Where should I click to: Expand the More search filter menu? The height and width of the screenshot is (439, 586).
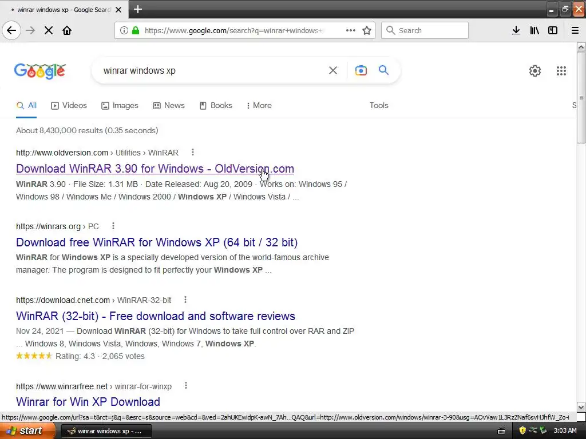pos(259,106)
